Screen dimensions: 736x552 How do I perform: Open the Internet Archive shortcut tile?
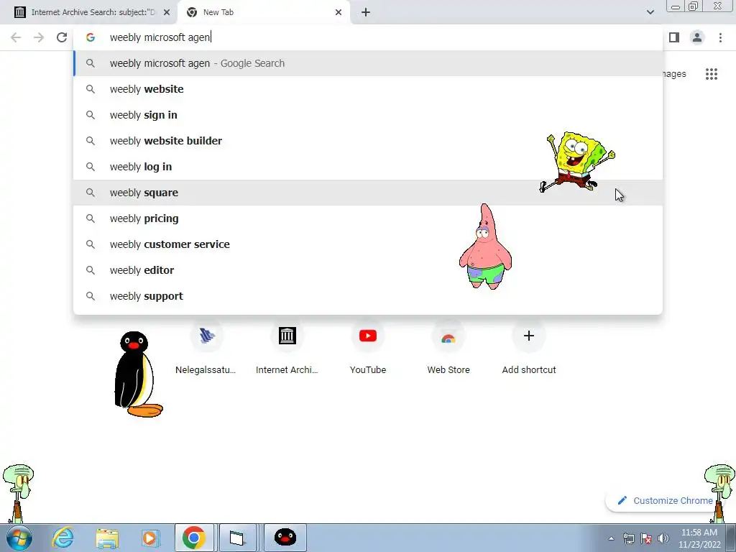287,349
